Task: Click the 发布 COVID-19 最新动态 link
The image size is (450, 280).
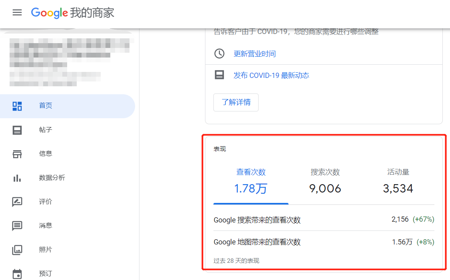Action: [271, 75]
